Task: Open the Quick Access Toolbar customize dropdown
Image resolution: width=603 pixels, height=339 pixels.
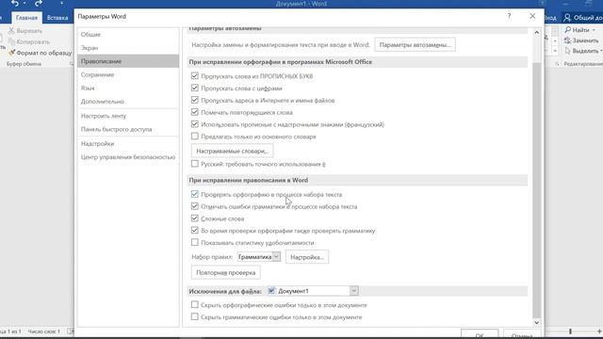Action: (x=61, y=4)
